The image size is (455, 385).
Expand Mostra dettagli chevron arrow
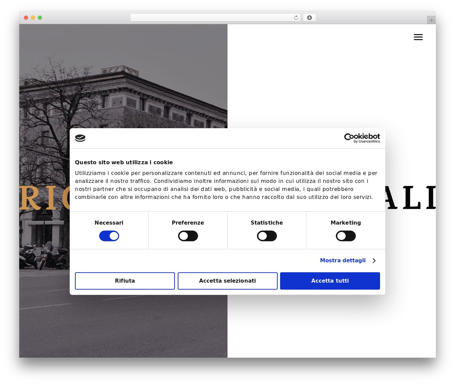374,261
